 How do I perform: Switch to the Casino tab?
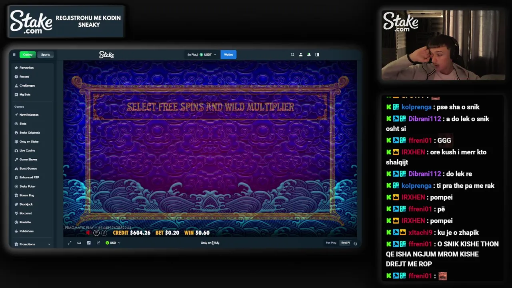(x=28, y=55)
